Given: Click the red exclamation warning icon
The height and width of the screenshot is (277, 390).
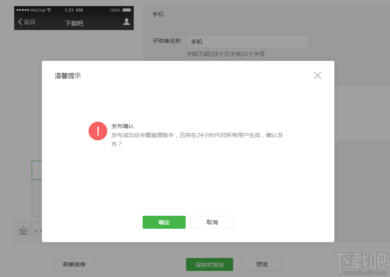Looking at the screenshot, I should tap(98, 131).
